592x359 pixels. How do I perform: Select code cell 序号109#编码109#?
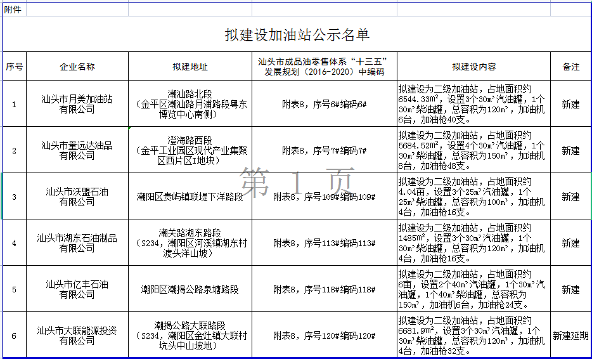[x=325, y=197]
